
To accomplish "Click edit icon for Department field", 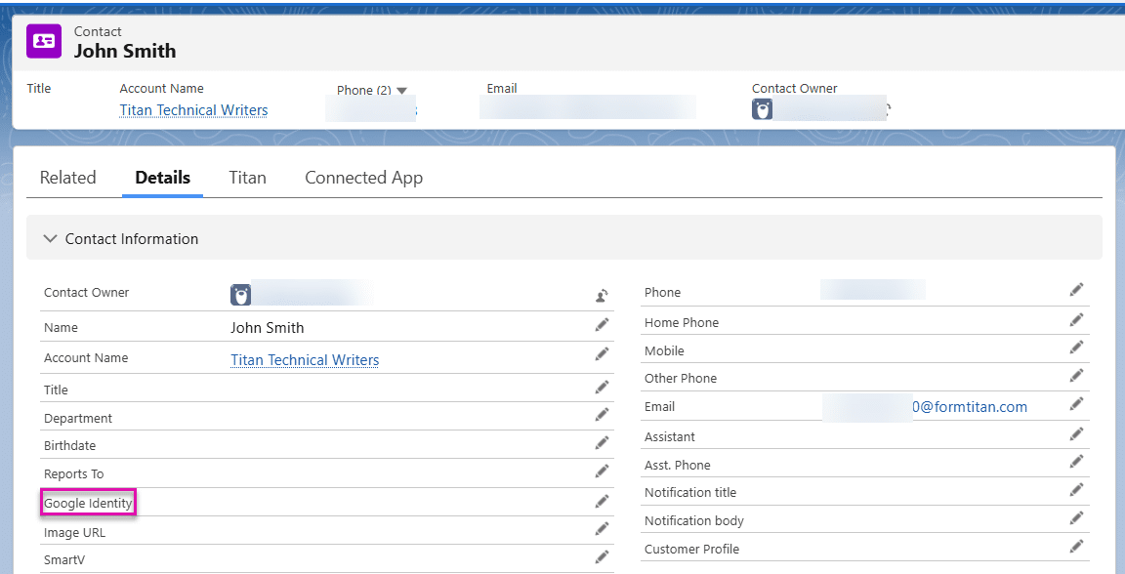I will pos(603,415).
